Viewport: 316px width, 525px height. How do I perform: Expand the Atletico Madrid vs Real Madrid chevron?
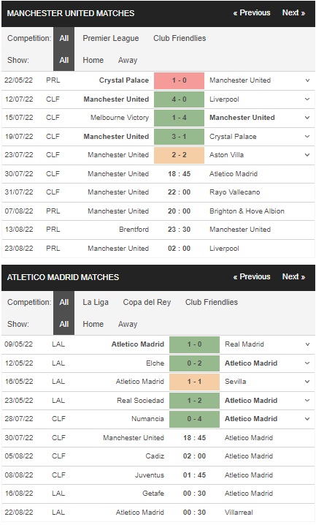[307, 344]
